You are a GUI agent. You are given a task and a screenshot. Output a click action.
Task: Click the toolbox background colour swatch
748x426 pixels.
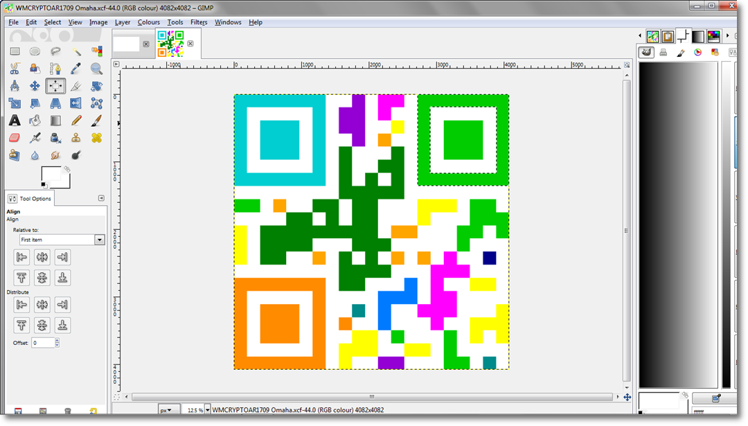pos(65,183)
